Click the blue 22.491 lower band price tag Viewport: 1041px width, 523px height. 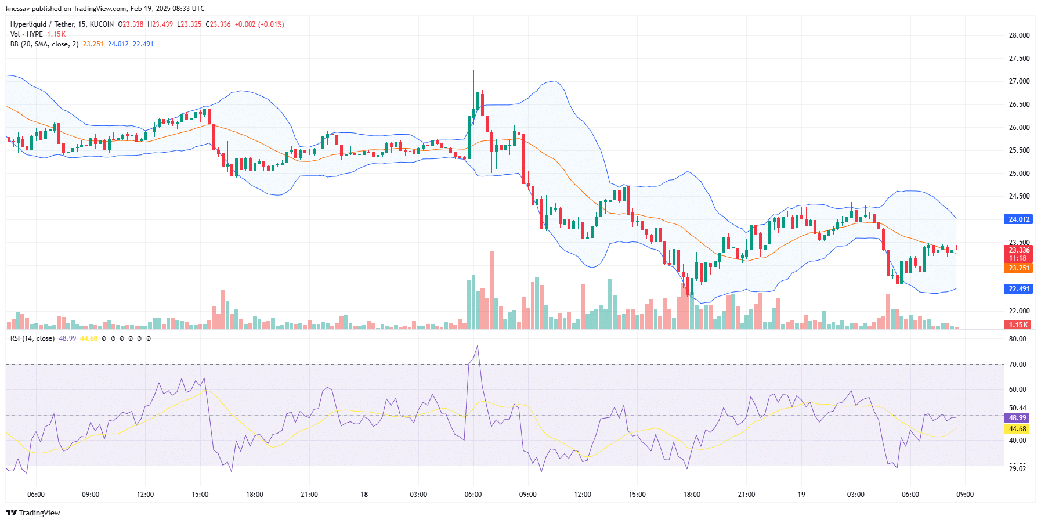coord(1018,289)
